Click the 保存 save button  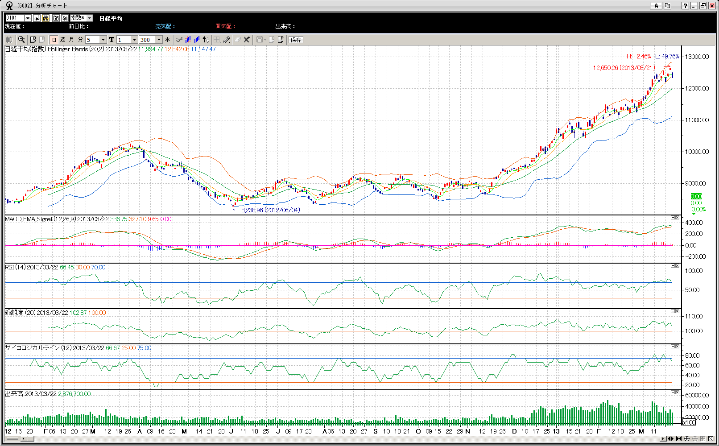pos(296,40)
